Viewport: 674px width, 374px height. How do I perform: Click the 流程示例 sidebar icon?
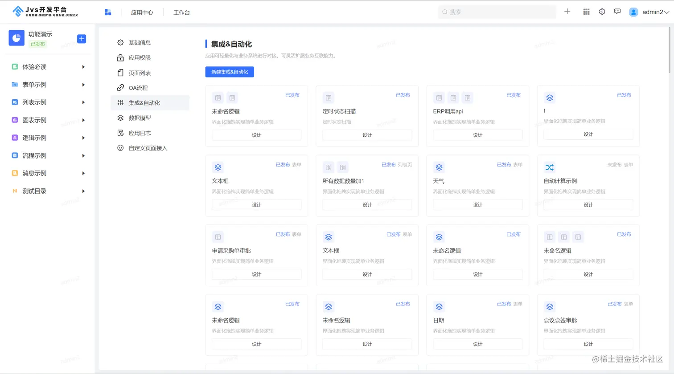pos(15,156)
